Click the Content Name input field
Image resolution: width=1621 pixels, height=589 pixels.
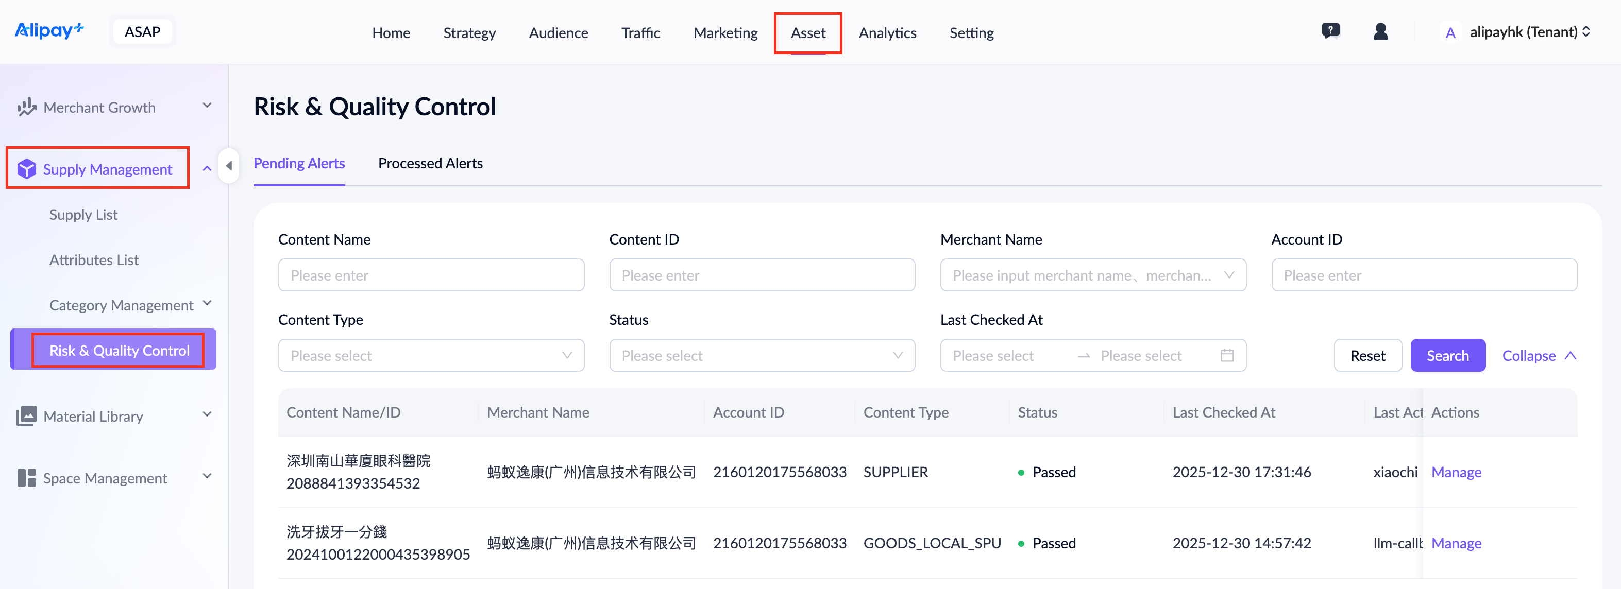tap(431, 275)
